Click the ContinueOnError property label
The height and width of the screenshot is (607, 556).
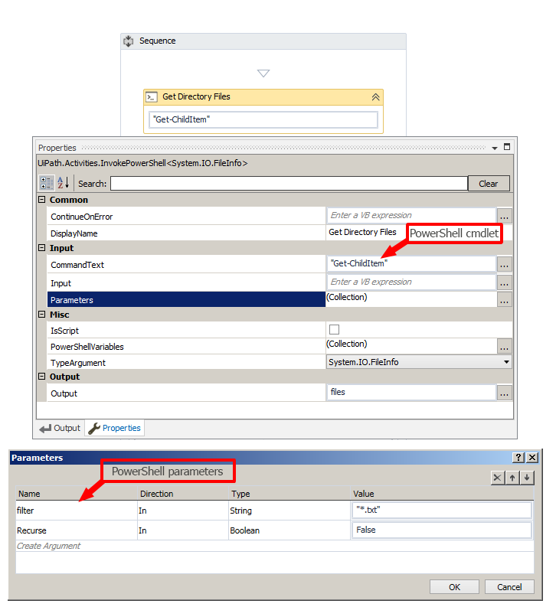pyautogui.click(x=82, y=217)
